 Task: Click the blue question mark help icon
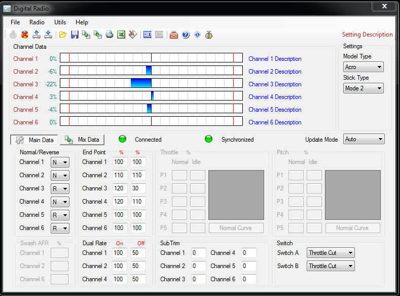[186, 35]
